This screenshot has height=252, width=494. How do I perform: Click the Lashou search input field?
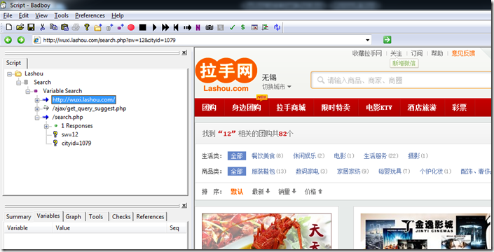click(x=402, y=80)
